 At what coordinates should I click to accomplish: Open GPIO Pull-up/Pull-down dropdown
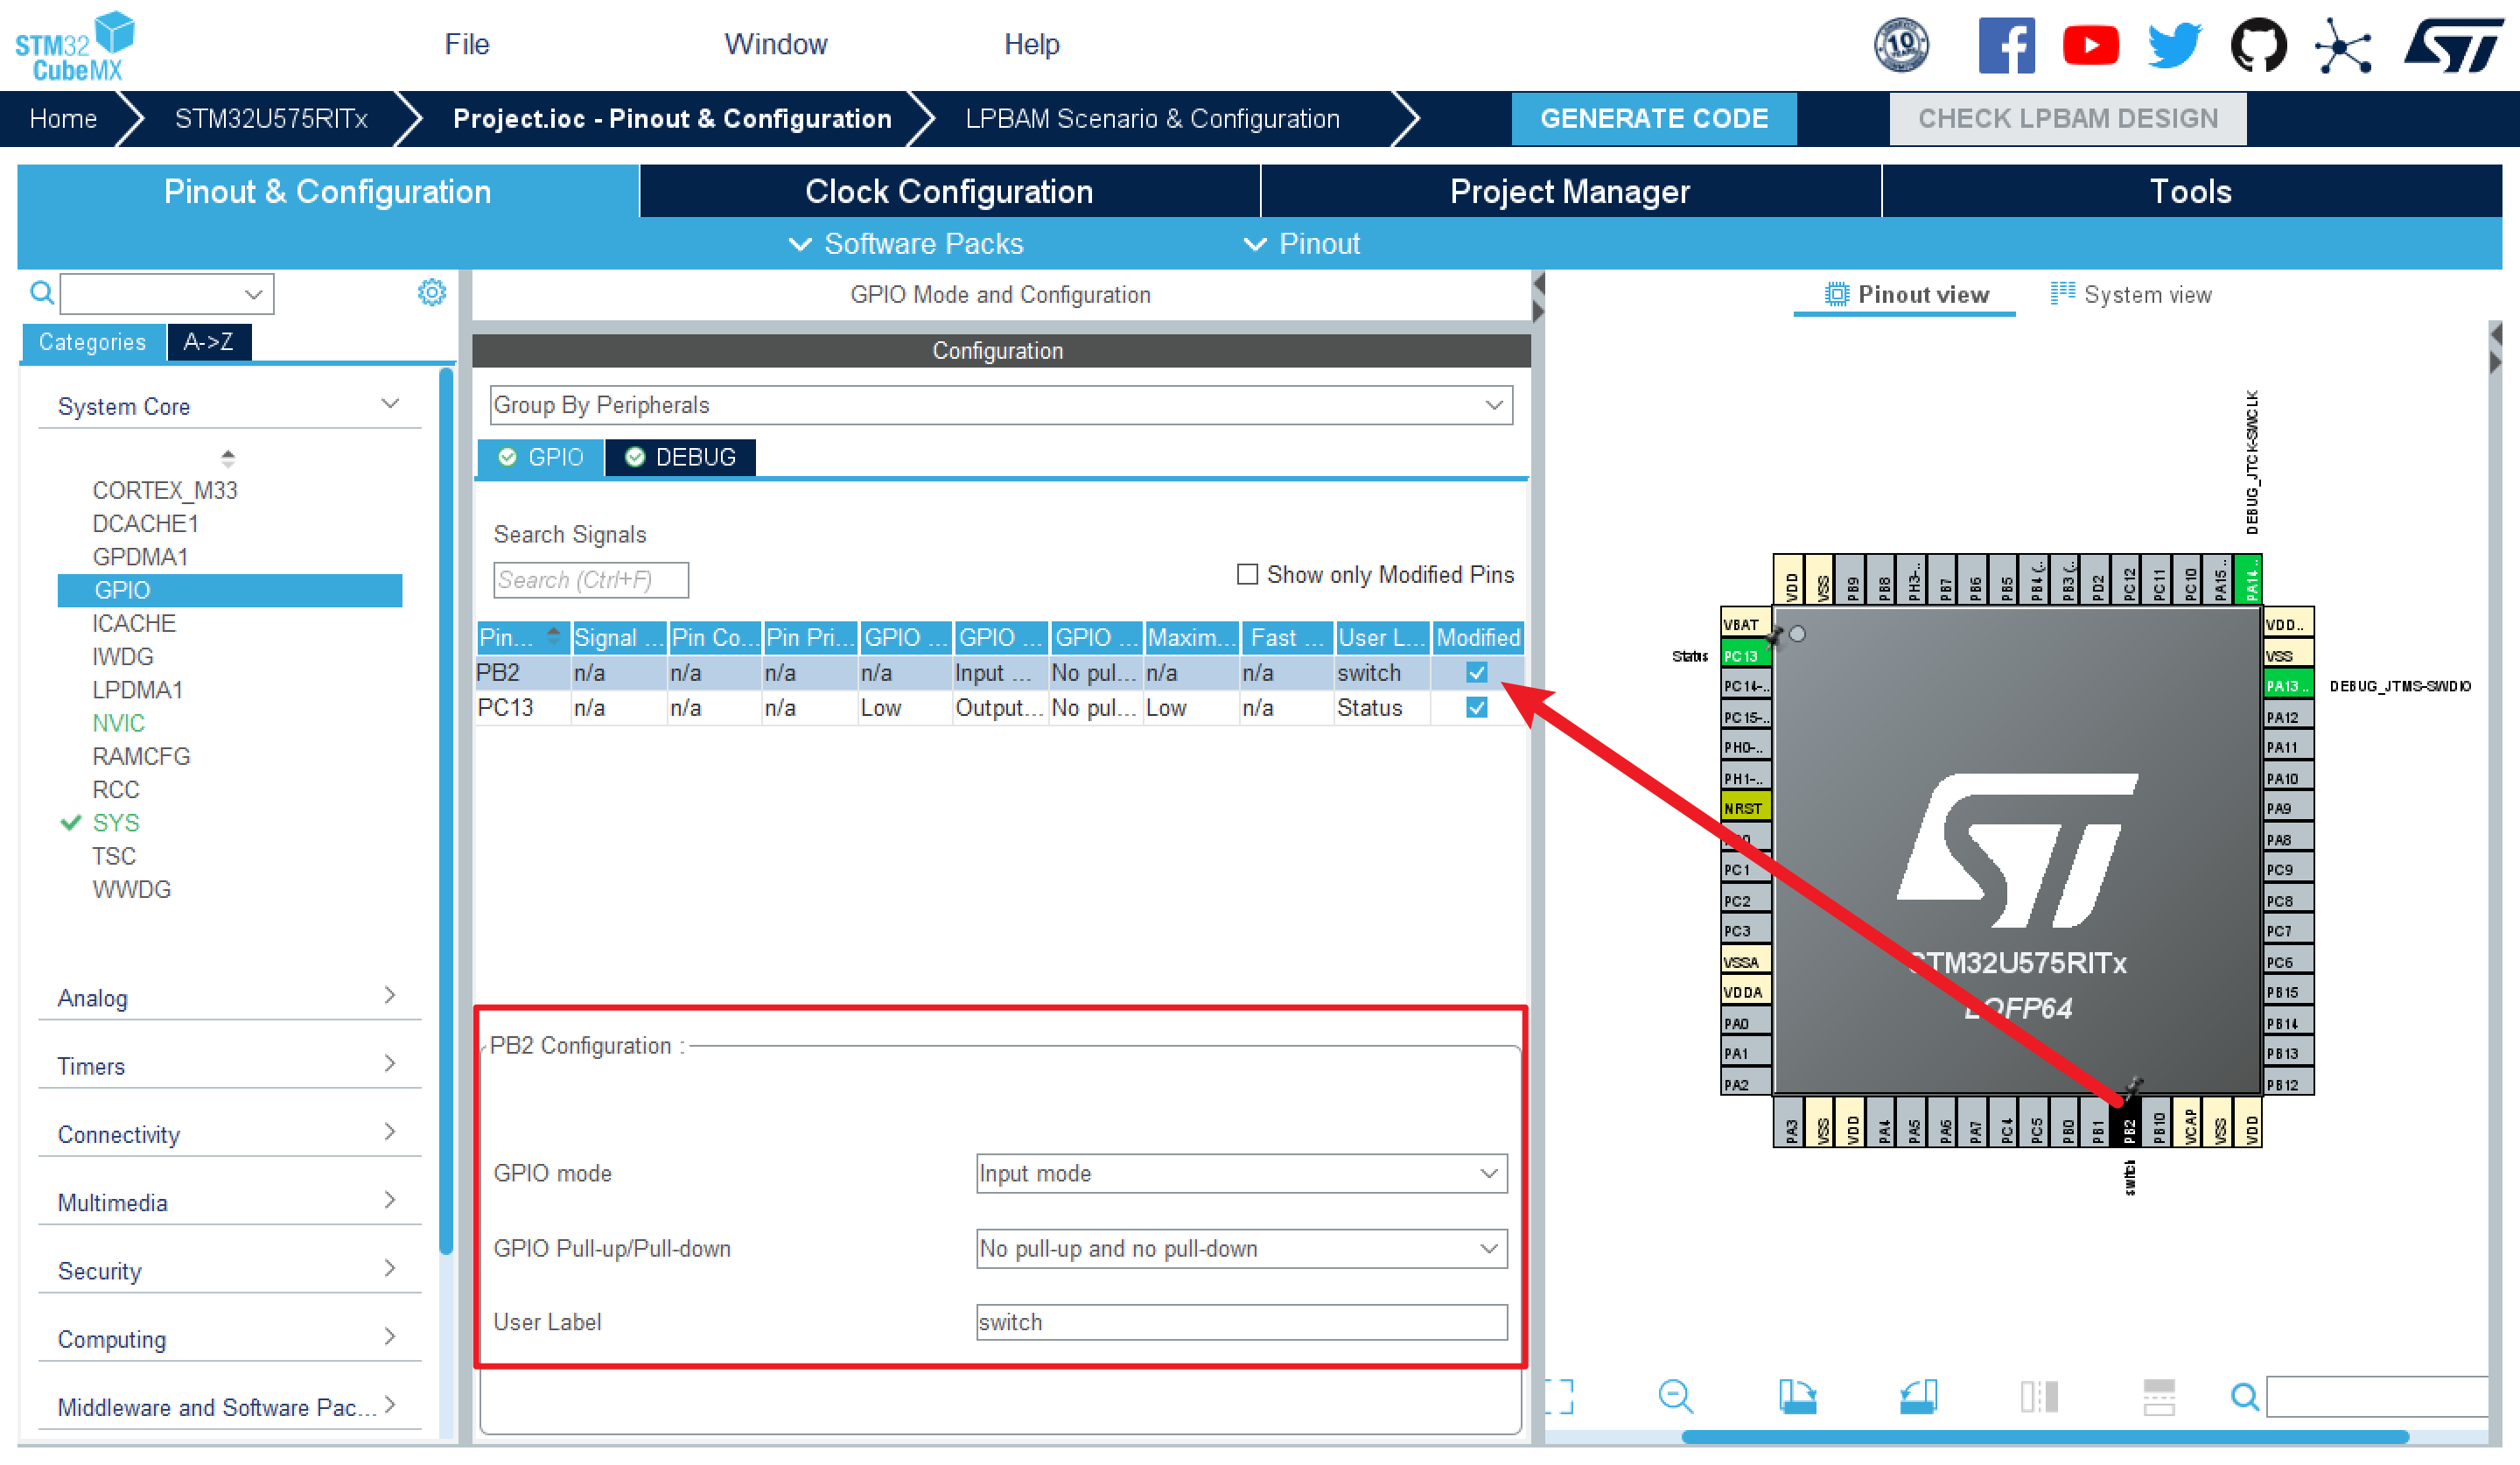[x=1241, y=1249]
